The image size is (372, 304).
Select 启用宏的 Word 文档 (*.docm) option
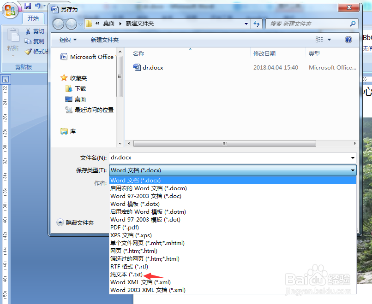233,188
